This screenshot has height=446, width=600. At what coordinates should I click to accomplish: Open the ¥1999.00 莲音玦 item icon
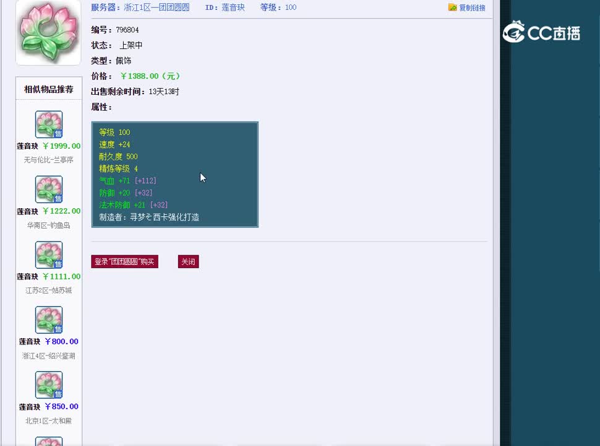click(x=49, y=125)
